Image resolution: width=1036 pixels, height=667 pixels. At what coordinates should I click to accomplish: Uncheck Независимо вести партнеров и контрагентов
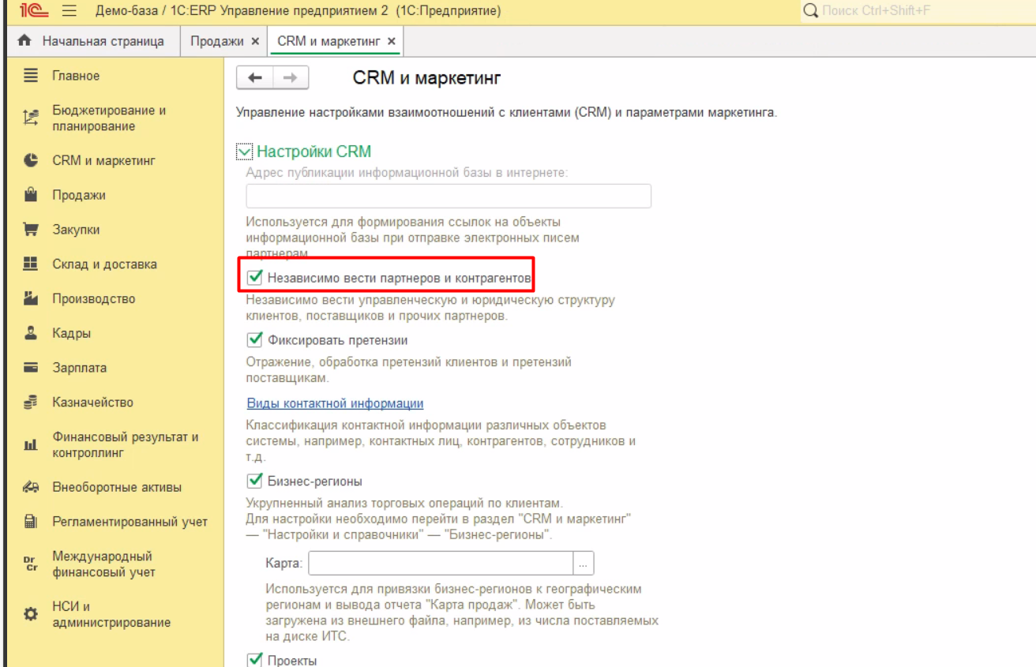pyautogui.click(x=254, y=278)
